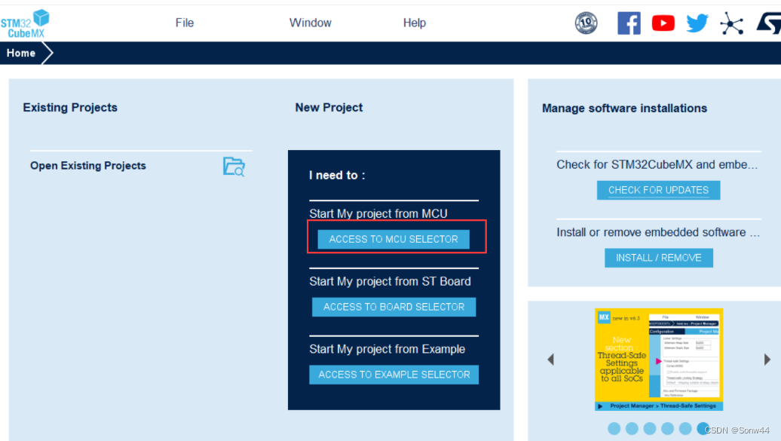Select the Home breadcrumb tab
The width and height of the screenshot is (781, 441).
(x=21, y=54)
